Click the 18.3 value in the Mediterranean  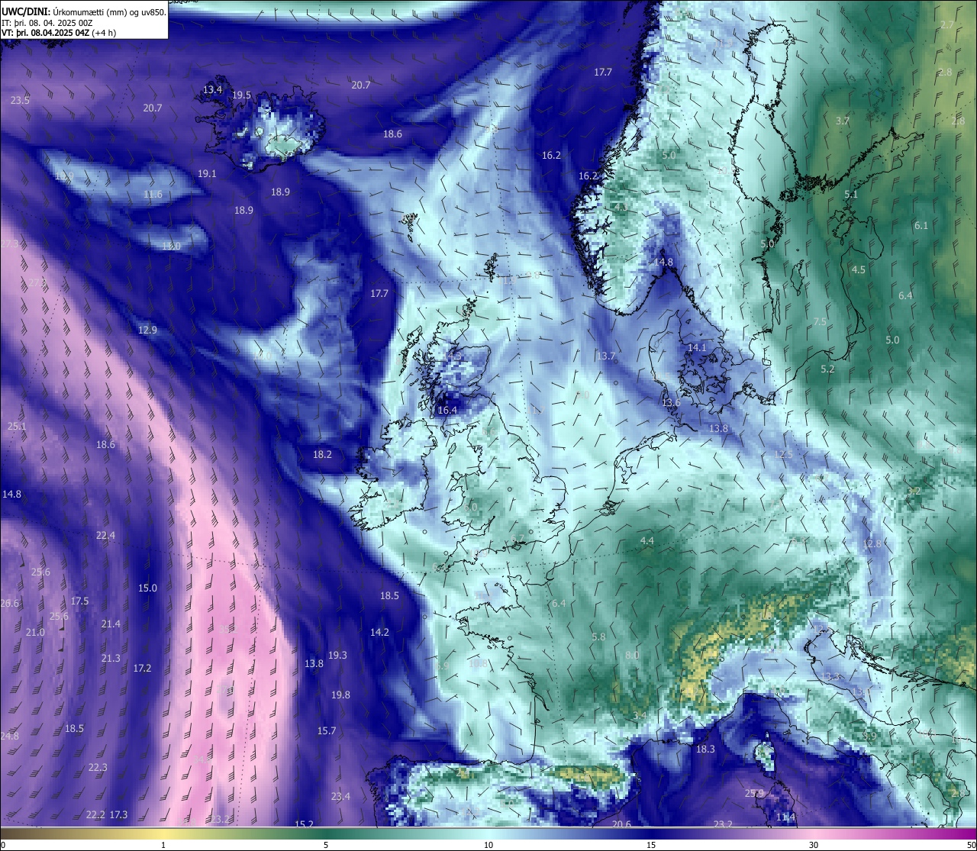coord(705,749)
